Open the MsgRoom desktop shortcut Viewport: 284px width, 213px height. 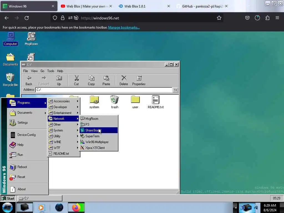pos(31,39)
